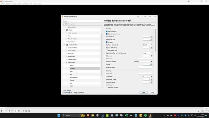Screen dimensions: 209x118
Task: Click the Stop playback button
Action: pyautogui.click(x=9, y=111)
